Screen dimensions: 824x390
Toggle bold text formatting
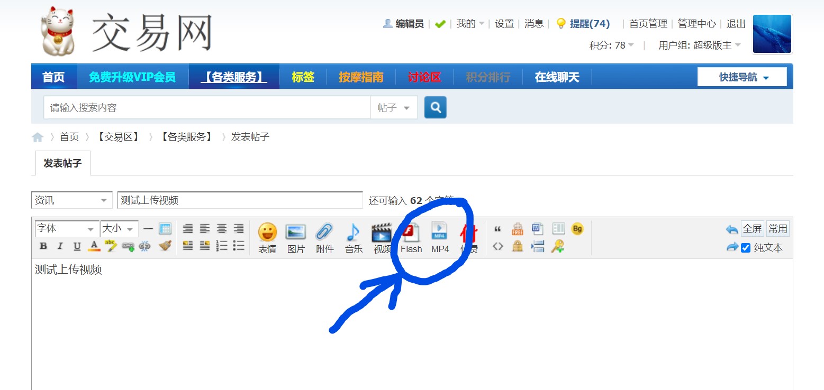[43, 246]
